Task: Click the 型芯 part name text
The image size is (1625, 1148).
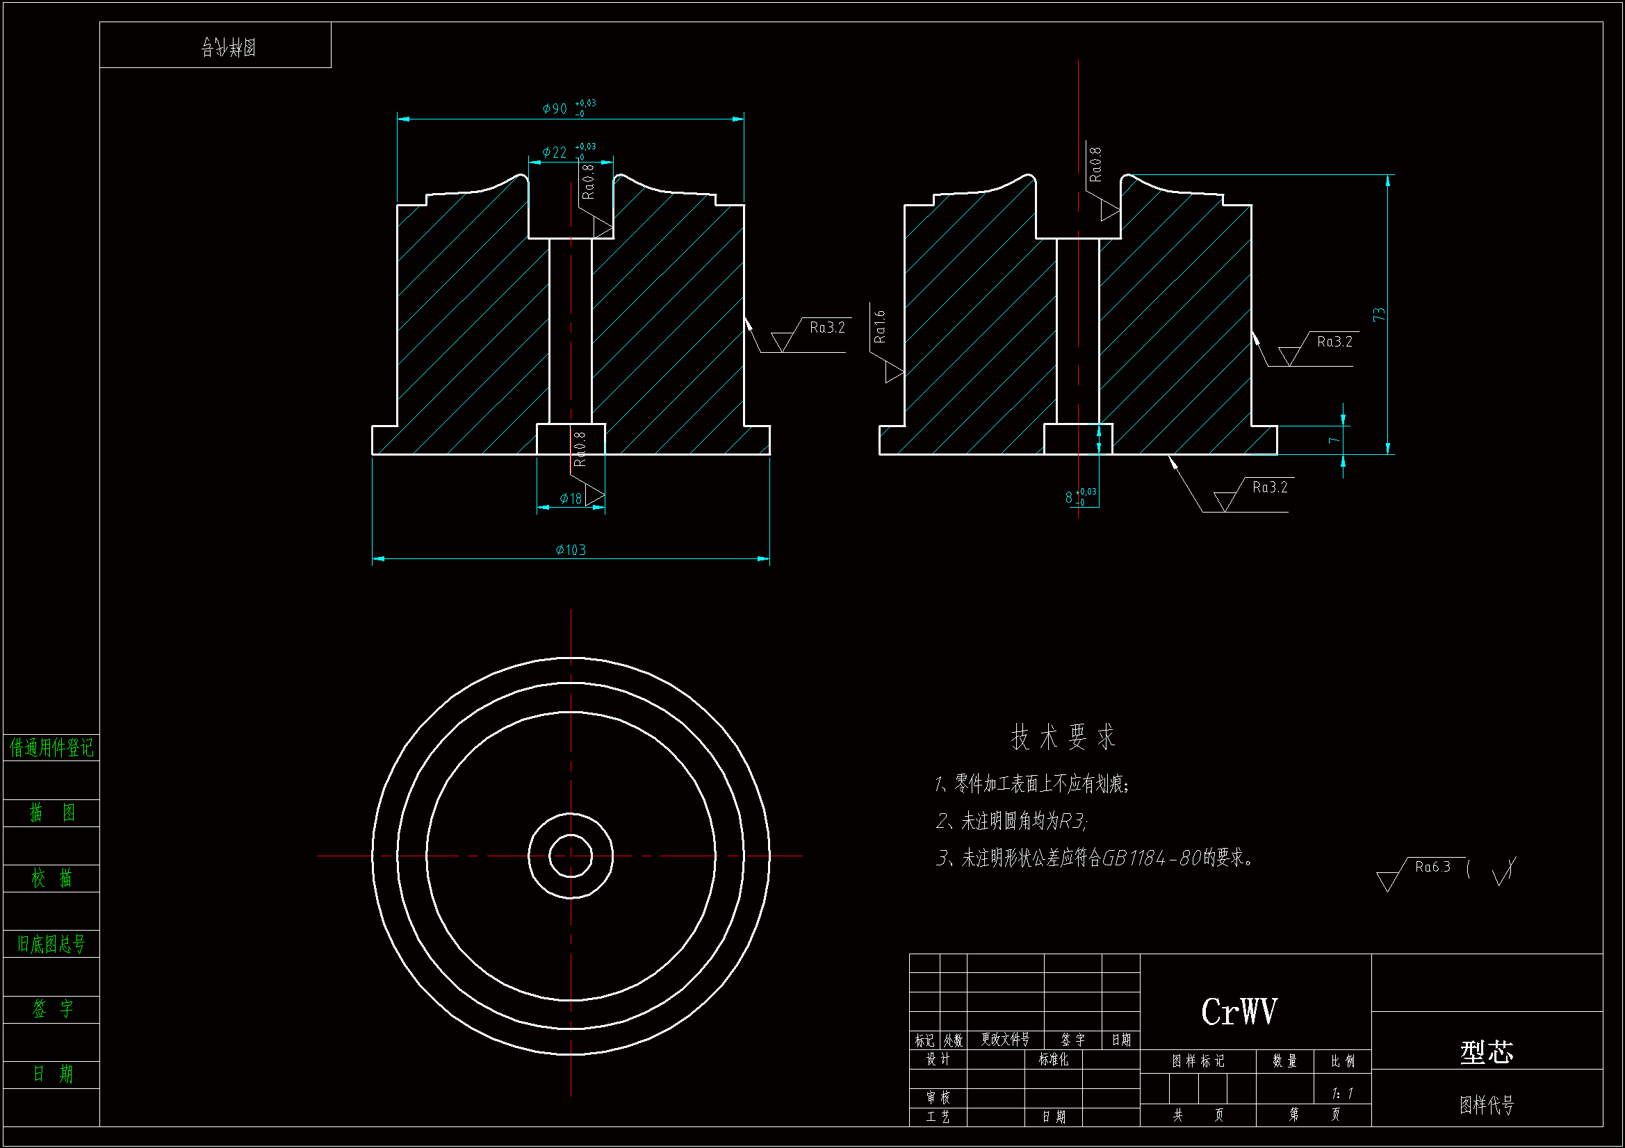Action: [x=1486, y=1053]
